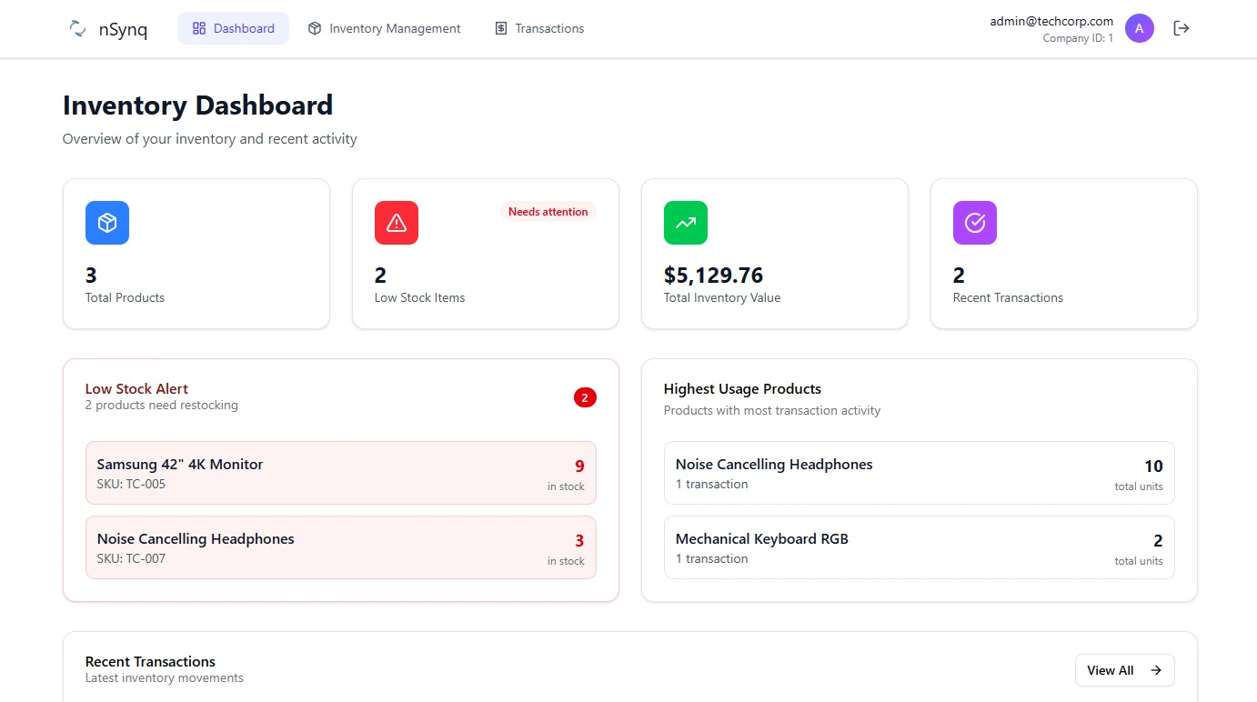The width and height of the screenshot is (1257, 702).
Task: Click the logout icon in the header
Action: pyautogui.click(x=1181, y=28)
